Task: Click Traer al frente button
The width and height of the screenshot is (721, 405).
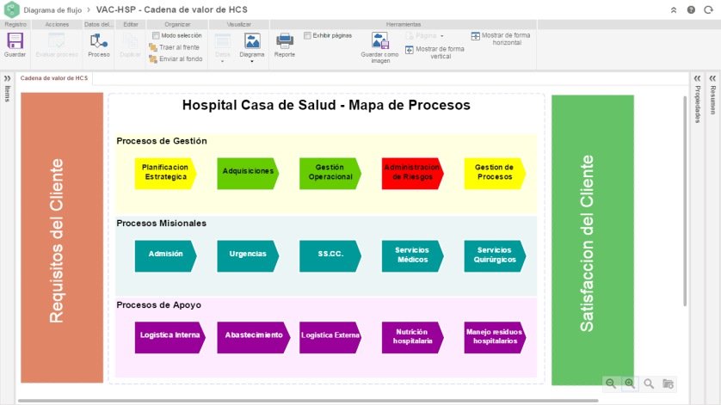Action: [174, 47]
